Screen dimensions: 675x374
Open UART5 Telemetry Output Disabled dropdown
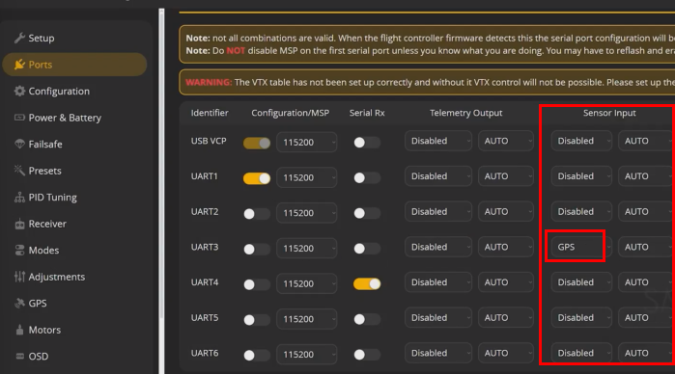pyautogui.click(x=438, y=318)
